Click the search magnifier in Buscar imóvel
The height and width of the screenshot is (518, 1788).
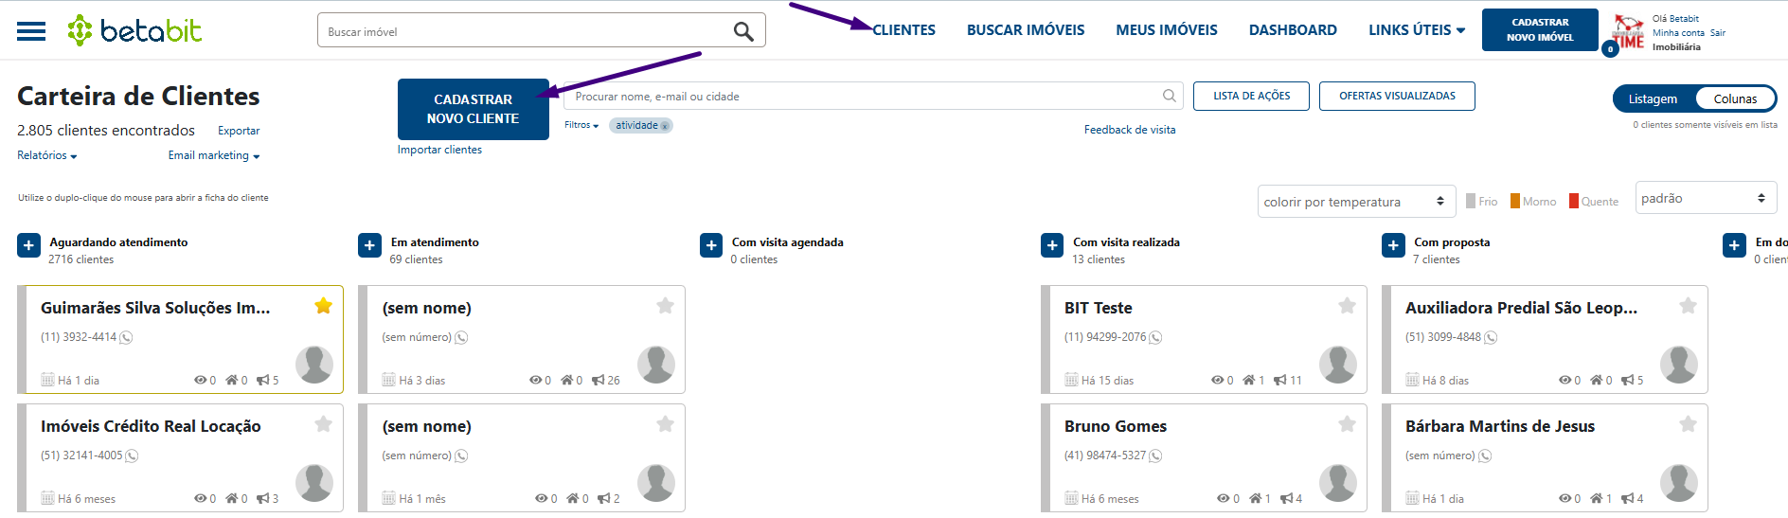coord(743,31)
